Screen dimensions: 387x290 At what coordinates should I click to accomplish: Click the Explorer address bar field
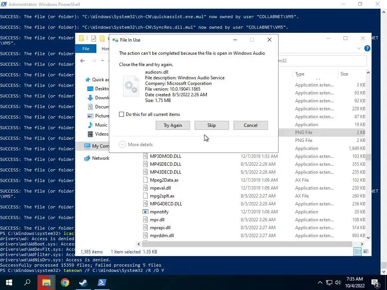pos(322,61)
